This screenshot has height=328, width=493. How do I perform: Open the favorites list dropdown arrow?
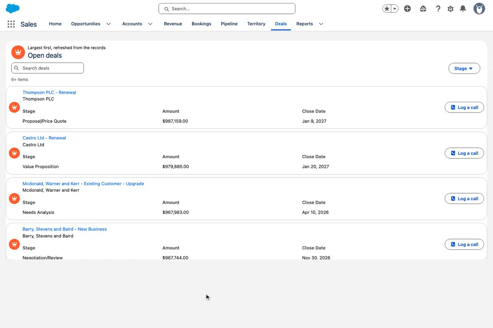click(x=395, y=8)
